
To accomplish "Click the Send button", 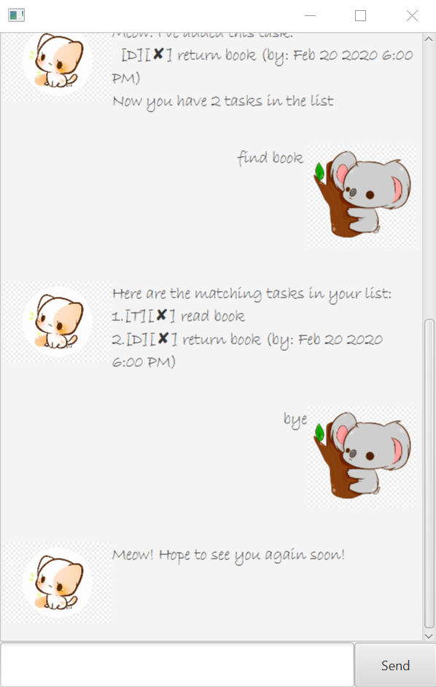I will (x=395, y=665).
